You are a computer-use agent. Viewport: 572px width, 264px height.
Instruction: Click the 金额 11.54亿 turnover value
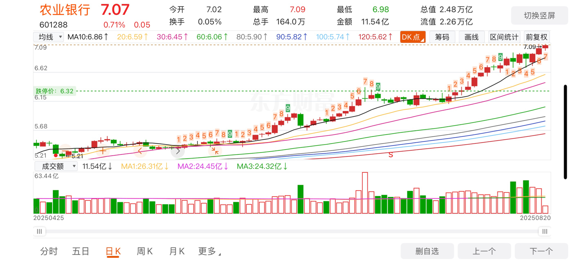(x=363, y=22)
